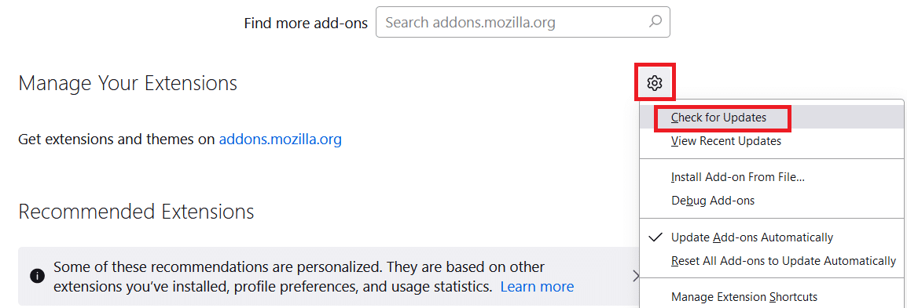The width and height of the screenshot is (907, 308).
Task: Click the Find more add-ons label
Action: (x=306, y=23)
